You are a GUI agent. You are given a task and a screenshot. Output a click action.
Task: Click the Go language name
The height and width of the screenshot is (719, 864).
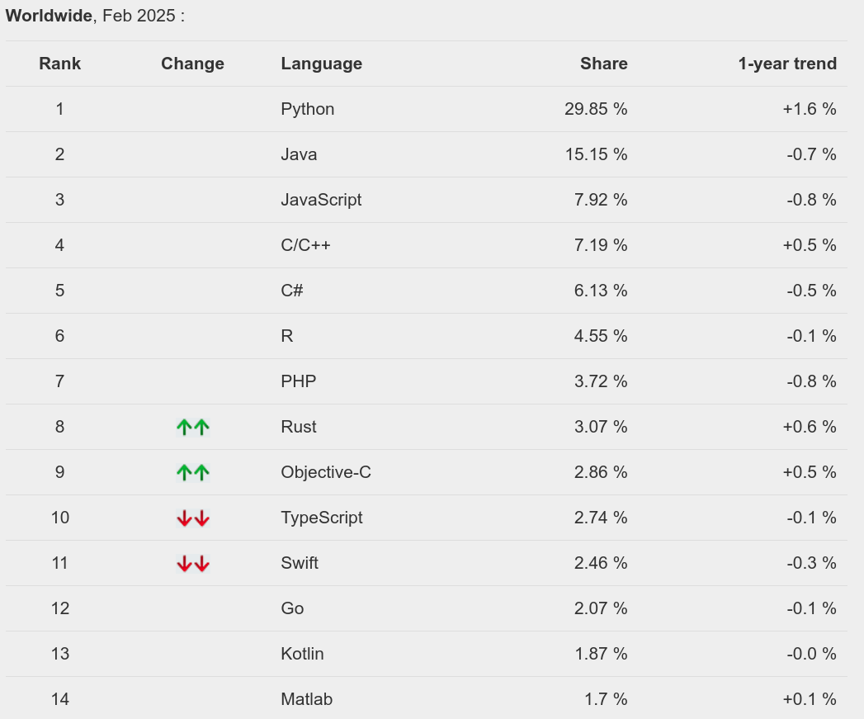pos(292,608)
